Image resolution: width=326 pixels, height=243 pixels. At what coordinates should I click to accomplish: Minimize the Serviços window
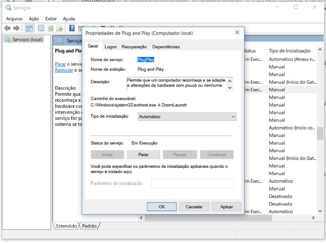pos(277,7)
